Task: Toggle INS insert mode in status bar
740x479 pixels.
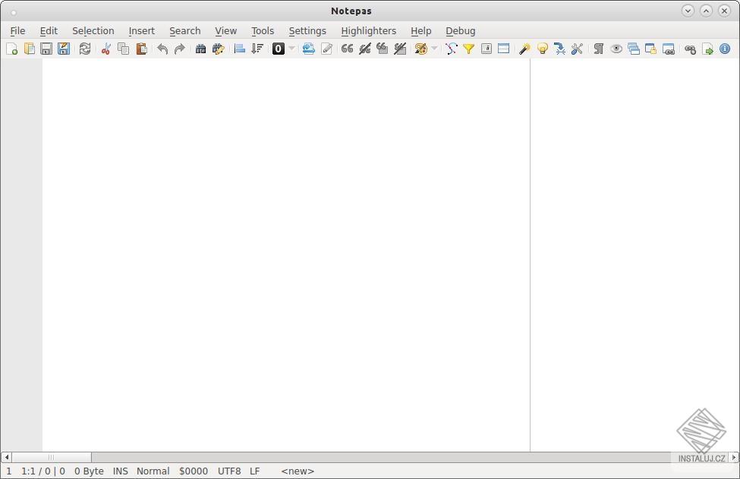Action: click(120, 471)
